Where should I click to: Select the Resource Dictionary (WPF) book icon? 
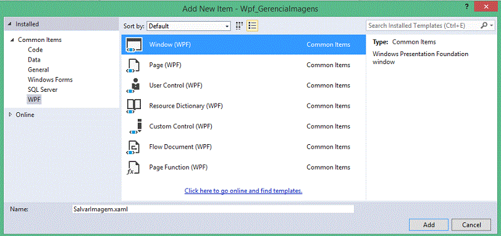click(133, 106)
